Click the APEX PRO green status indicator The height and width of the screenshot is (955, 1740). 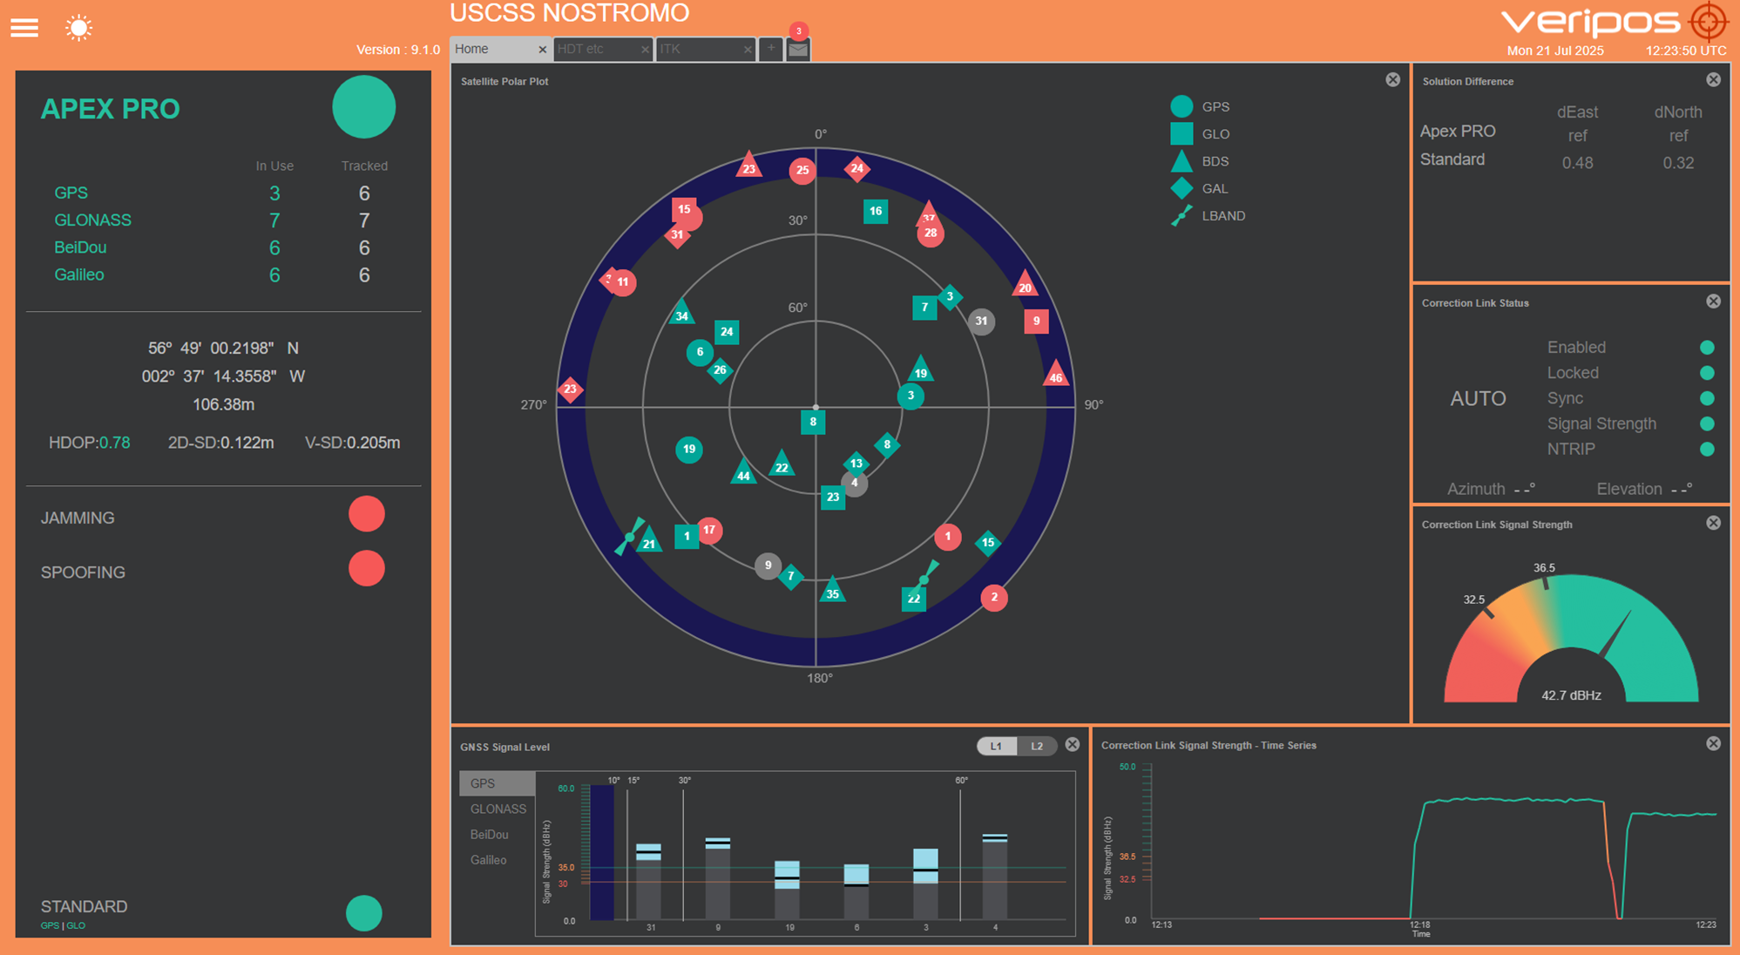(364, 107)
